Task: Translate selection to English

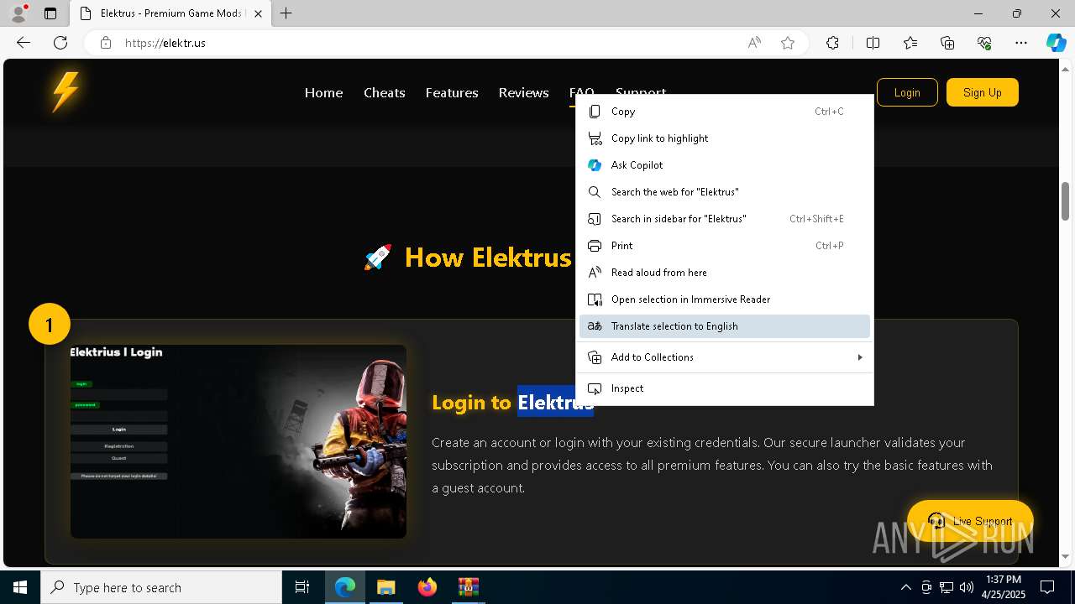Action: (x=725, y=326)
